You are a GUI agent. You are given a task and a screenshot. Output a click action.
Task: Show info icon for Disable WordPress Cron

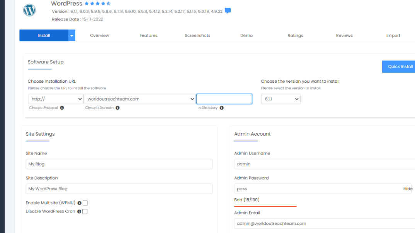point(79,211)
